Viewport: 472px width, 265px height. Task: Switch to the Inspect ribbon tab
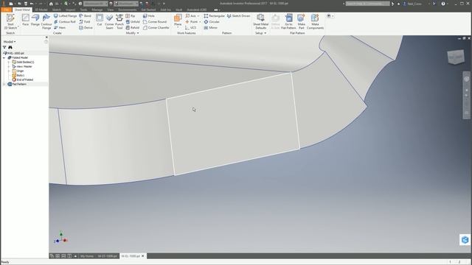pos(70,10)
